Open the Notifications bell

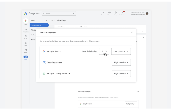click(123, 13)
